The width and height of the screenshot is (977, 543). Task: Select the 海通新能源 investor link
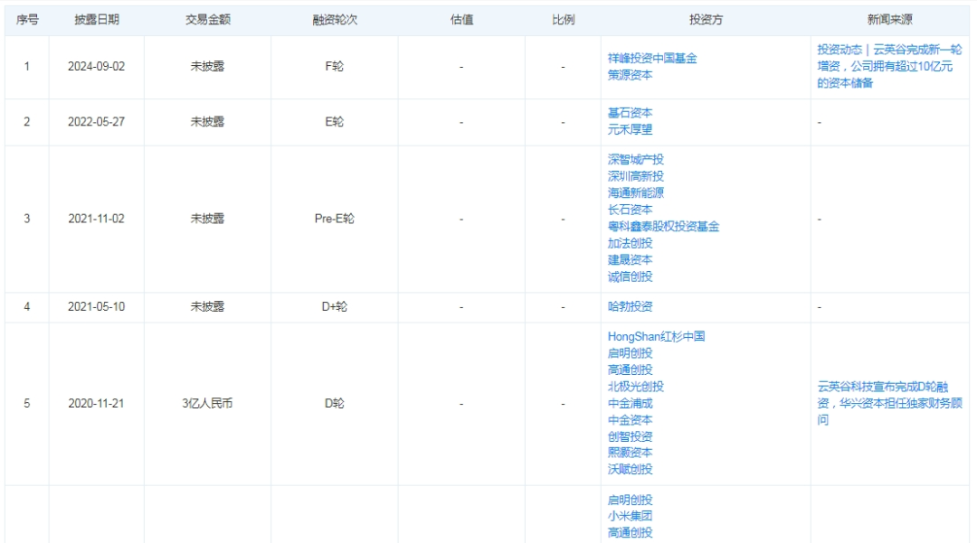(x=636, y=193)
